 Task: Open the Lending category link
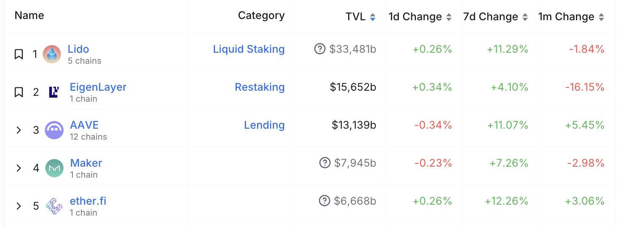[x=264, y=125]
